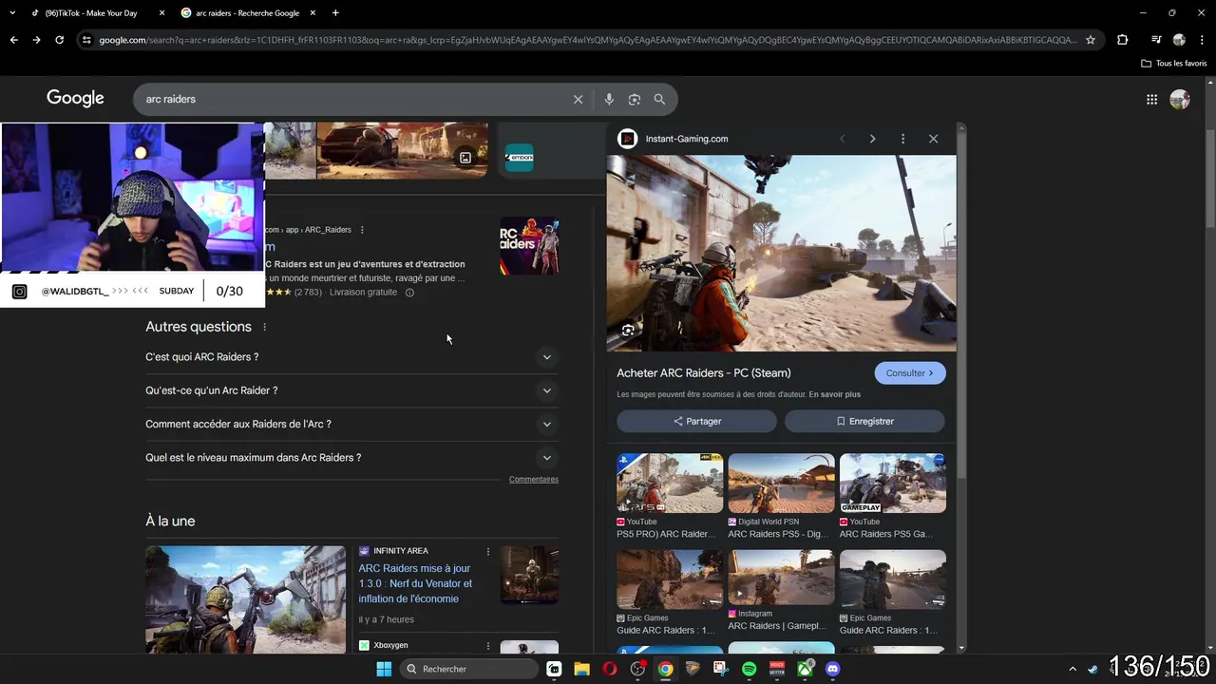Open options for the ARC_Raiders result
This screenshot has width=1216, height=684.
coord(362,230)
